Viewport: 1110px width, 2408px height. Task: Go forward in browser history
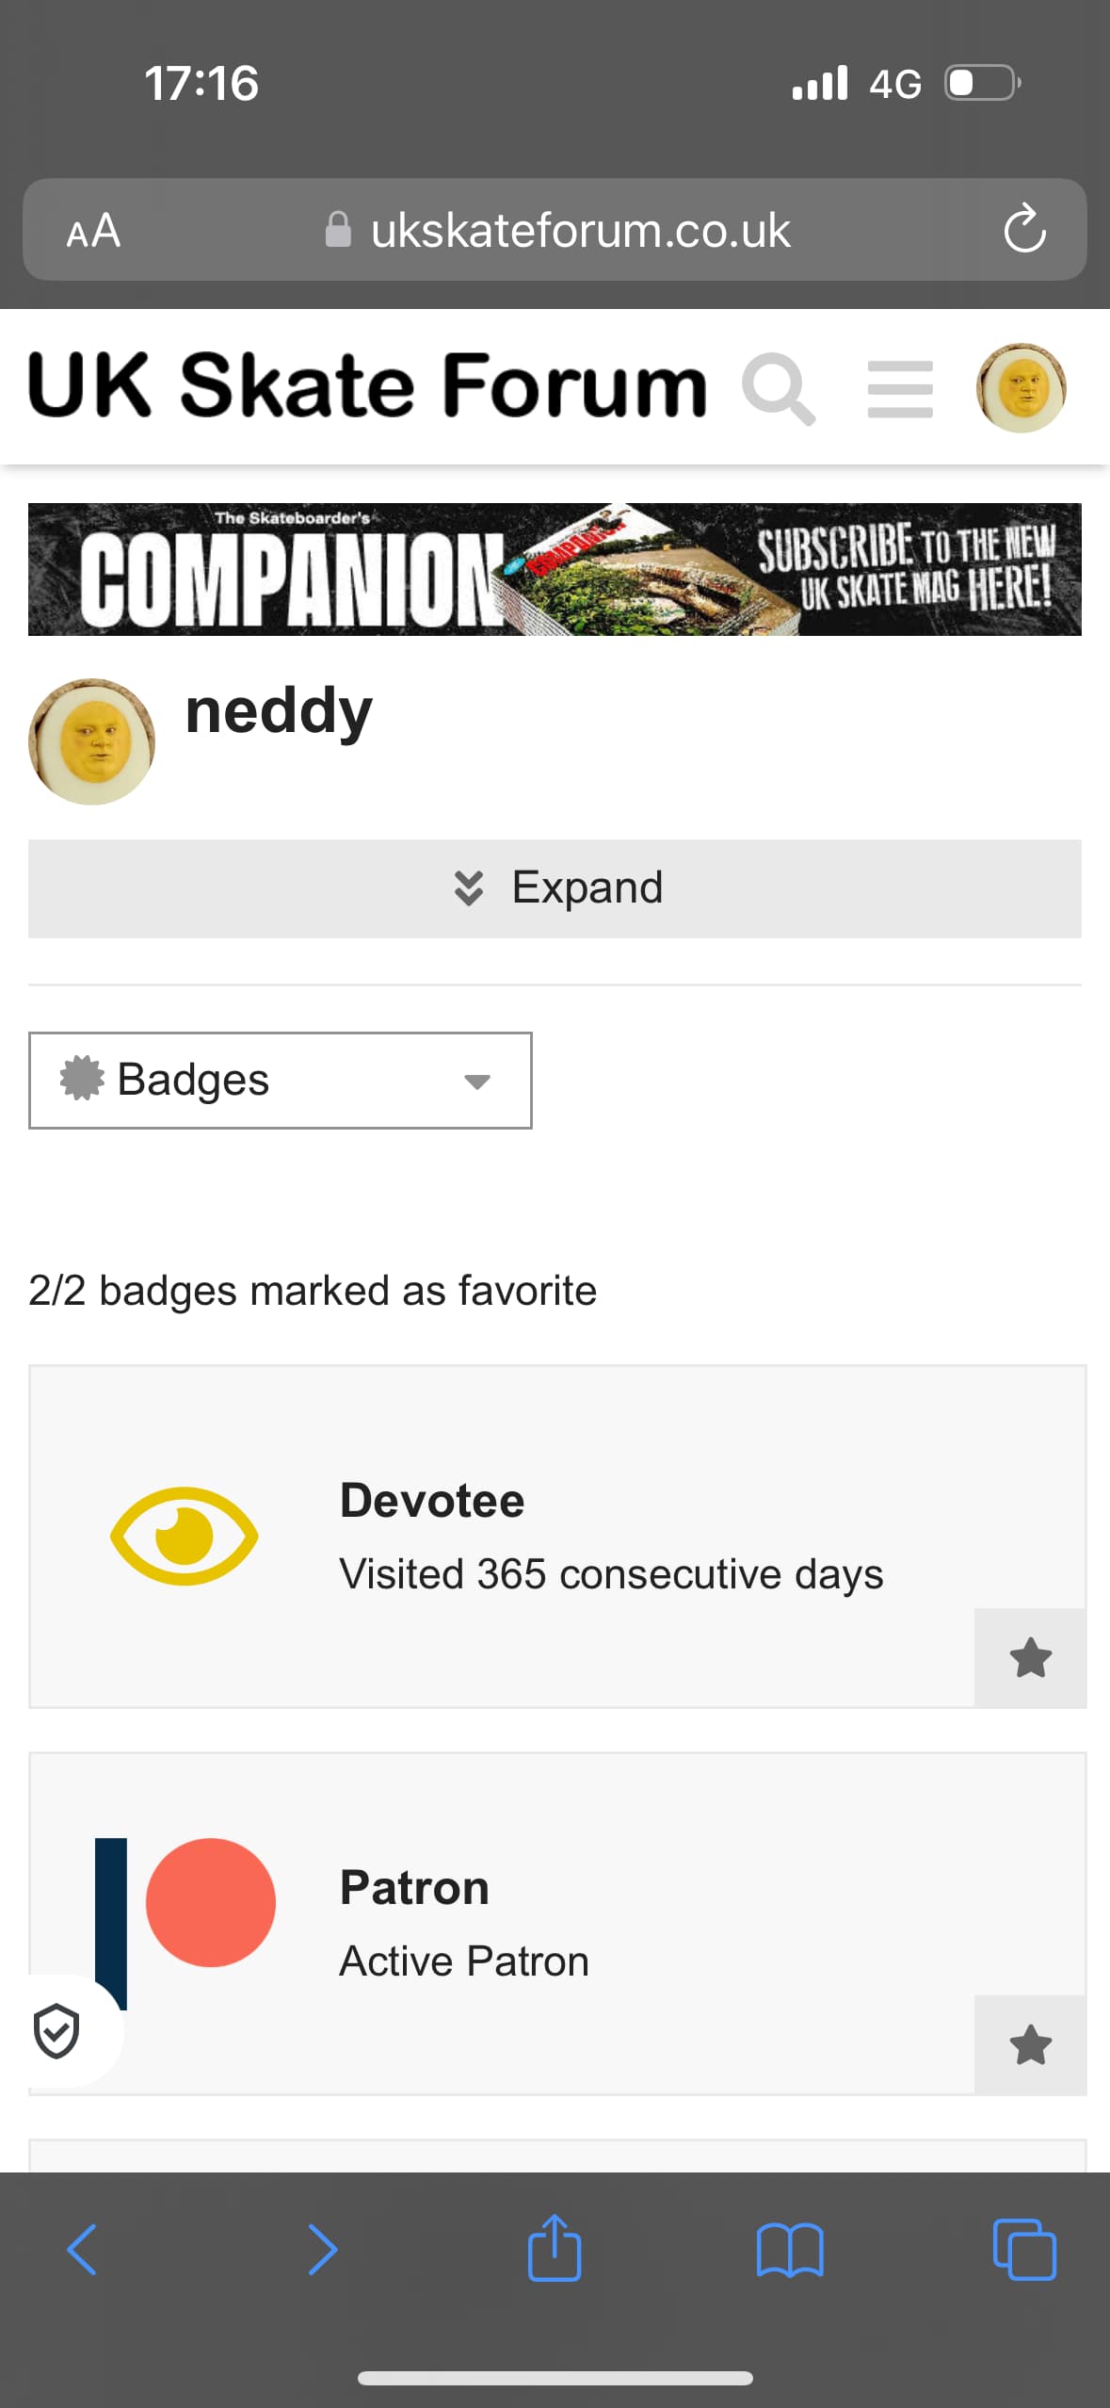[x=322, y=2250]
